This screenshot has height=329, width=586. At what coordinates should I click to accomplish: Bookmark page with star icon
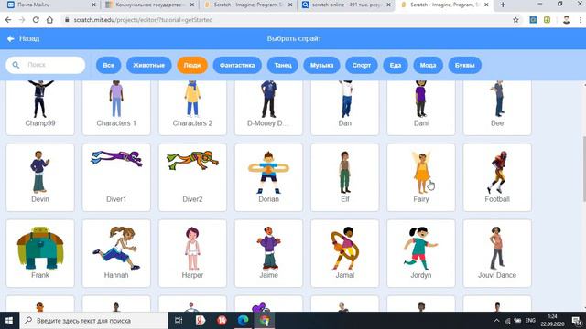tap(515, 20)
